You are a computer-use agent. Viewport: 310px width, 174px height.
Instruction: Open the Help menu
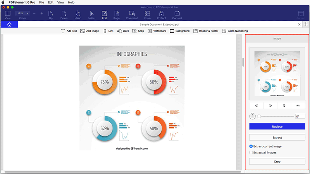[71, 2]
